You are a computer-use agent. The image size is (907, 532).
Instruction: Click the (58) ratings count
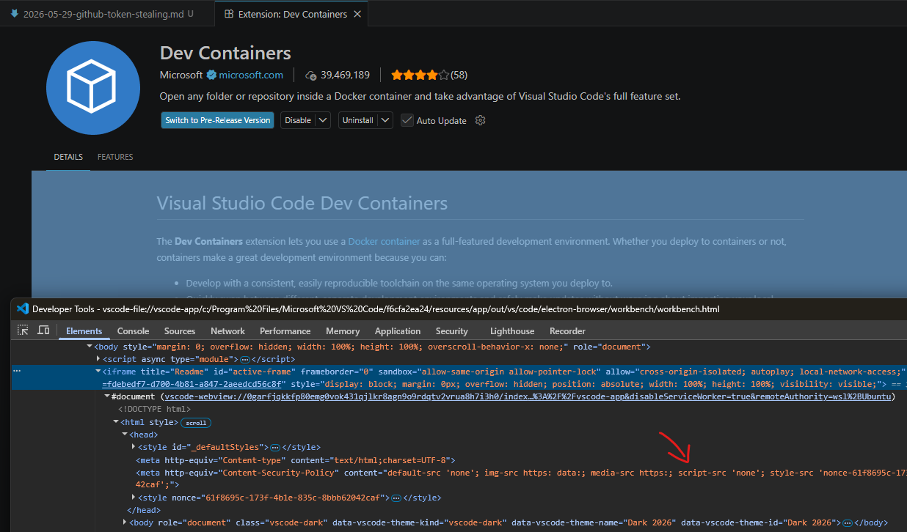tap(459, 75)
